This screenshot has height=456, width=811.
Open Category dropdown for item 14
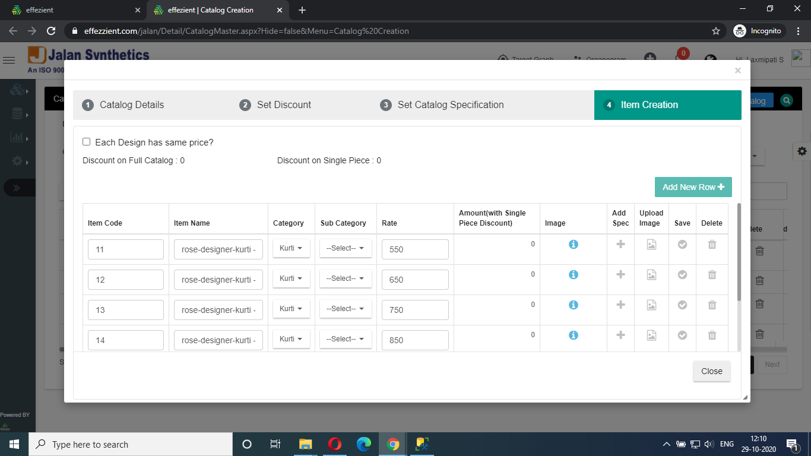291,339
